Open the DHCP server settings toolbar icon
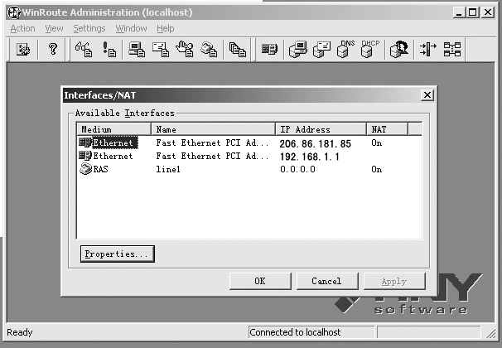502x348 pixels. point(369,50)
